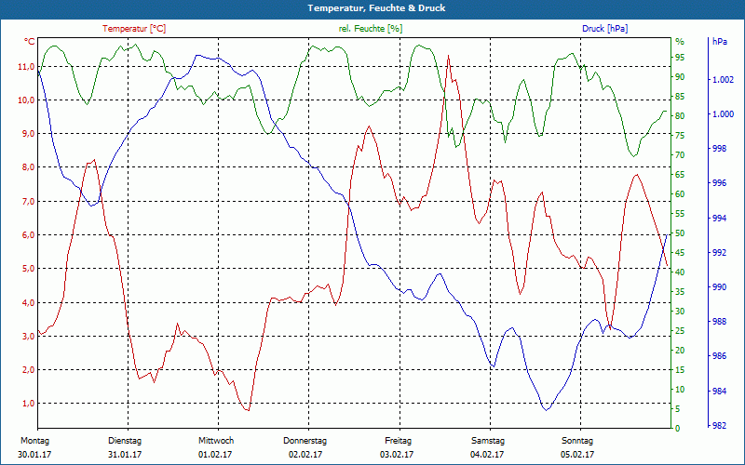Image resolution: width=745 pixels, height=465 pixels.
Task: Click the '70' humidity axis value
Action: (x=680, y=155)
